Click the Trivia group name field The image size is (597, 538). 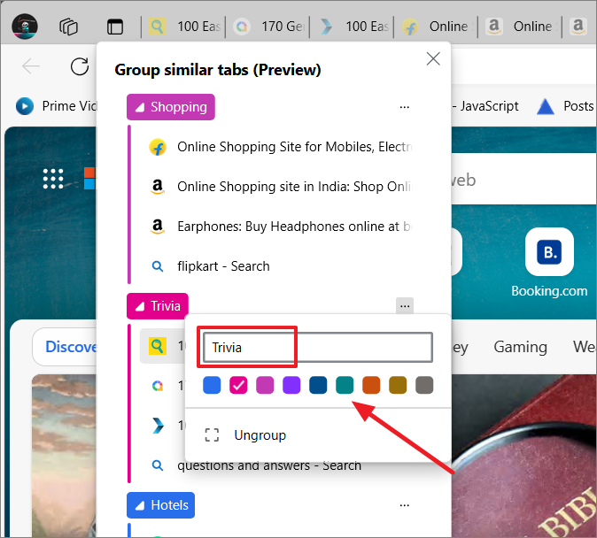pyautogui.click(x=318, y=348)
